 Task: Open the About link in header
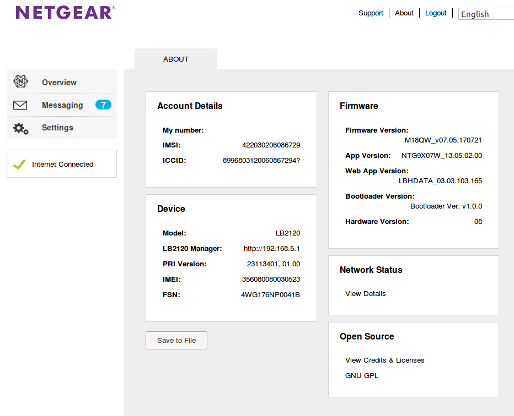coord(404,13)
